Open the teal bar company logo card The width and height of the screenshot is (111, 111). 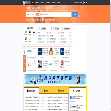click(x=29, y=51)
